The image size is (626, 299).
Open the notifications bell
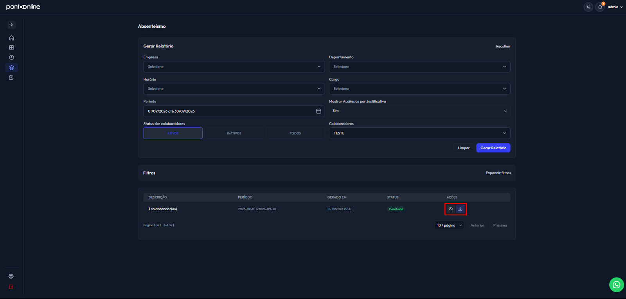[600, 7]
